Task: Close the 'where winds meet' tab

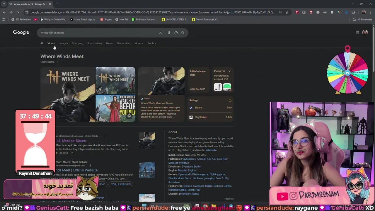Action: tap(50, 4)
